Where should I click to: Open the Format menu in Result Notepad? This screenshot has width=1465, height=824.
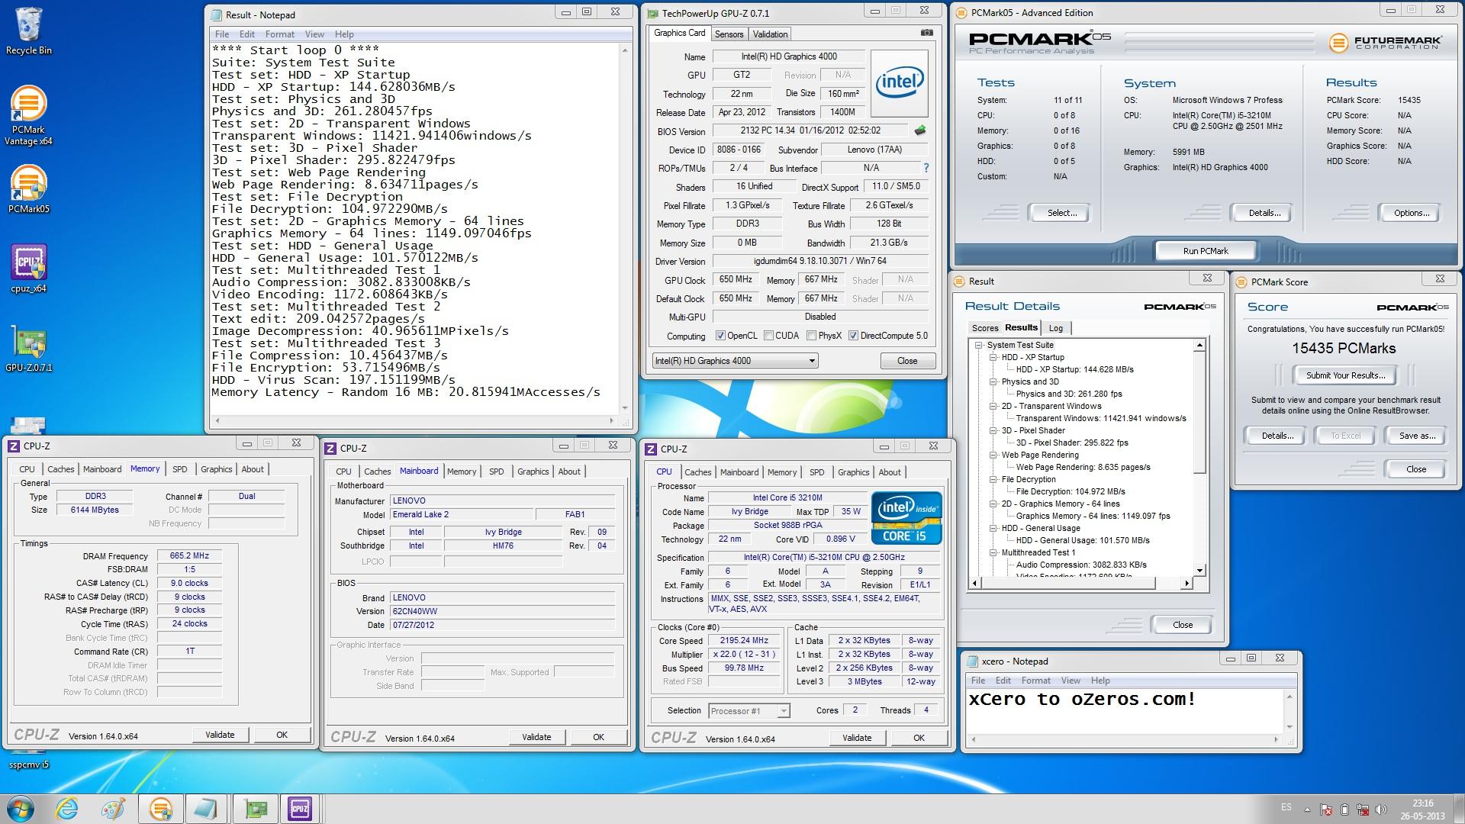click(279, 34)
